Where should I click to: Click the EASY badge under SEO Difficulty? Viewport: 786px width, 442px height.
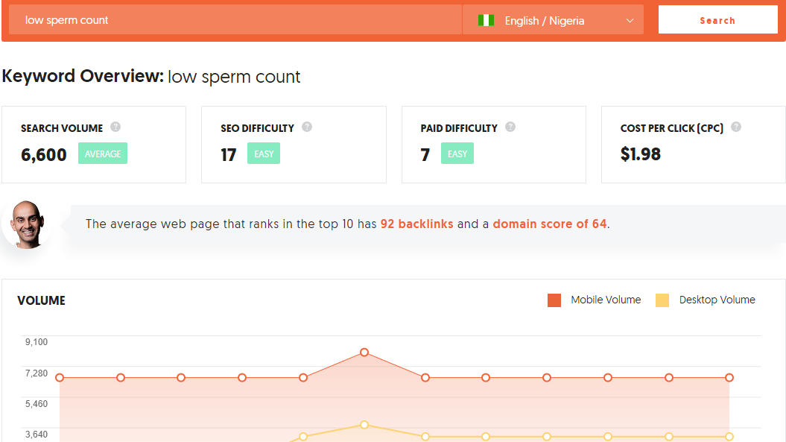click(x=264, y=154)
